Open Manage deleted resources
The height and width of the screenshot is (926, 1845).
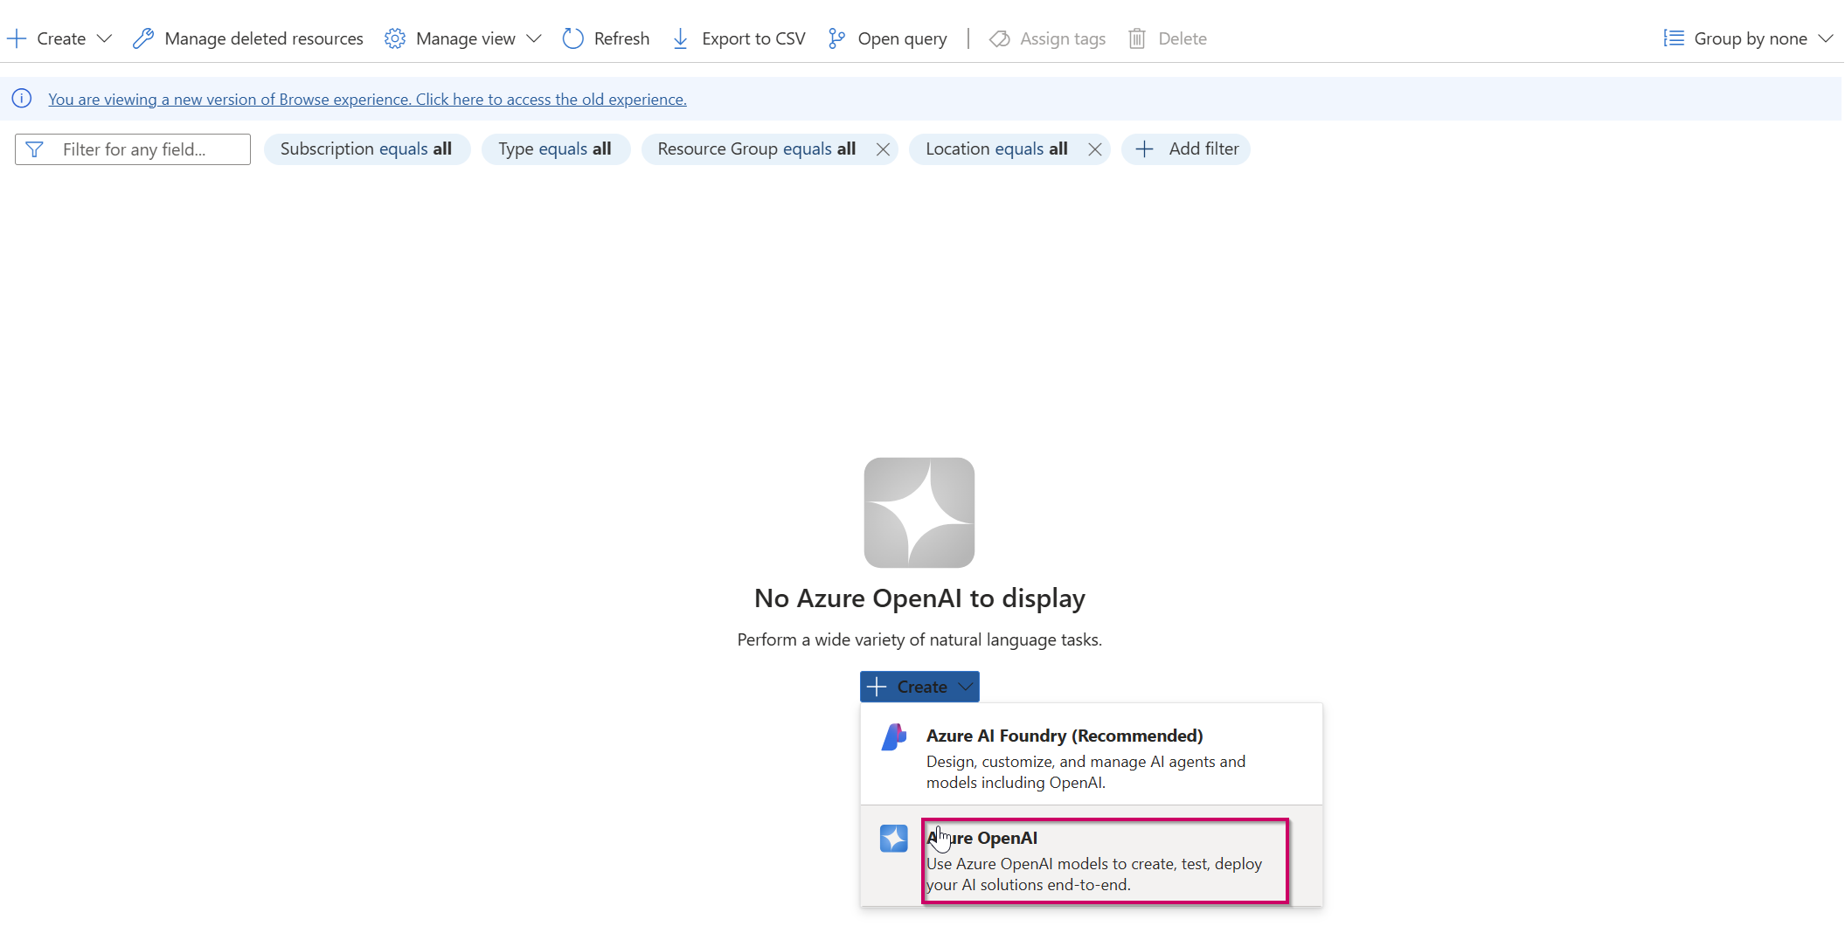[248, 38]
